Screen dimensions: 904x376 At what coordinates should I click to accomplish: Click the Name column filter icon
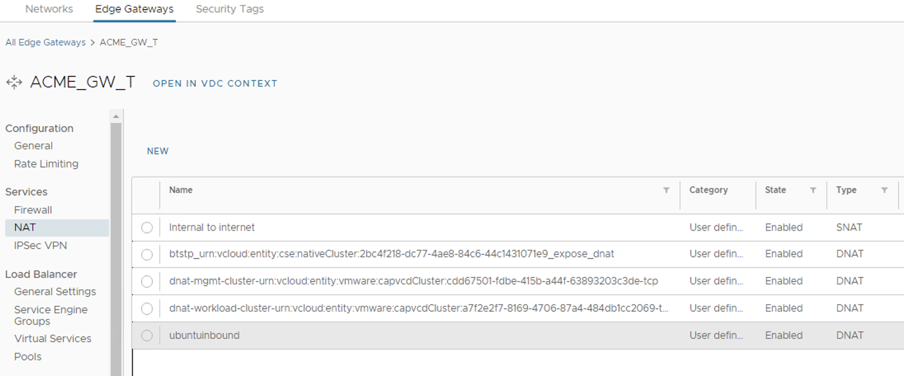666,190
